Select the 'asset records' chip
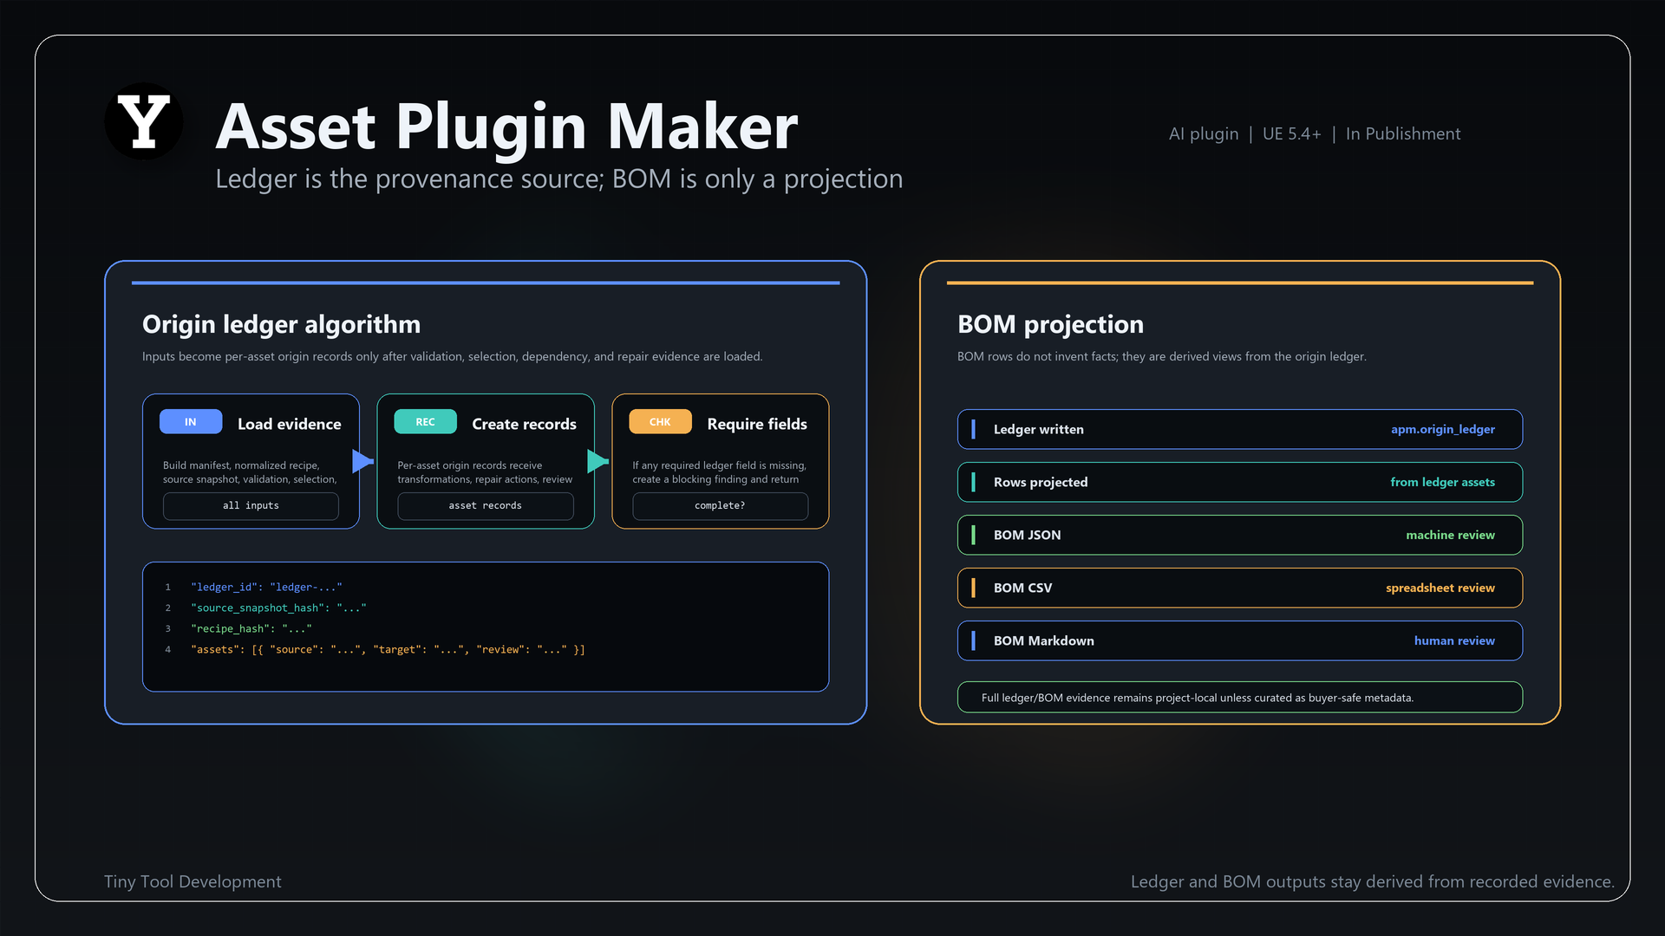The image size is (1665, 936). 486,506
